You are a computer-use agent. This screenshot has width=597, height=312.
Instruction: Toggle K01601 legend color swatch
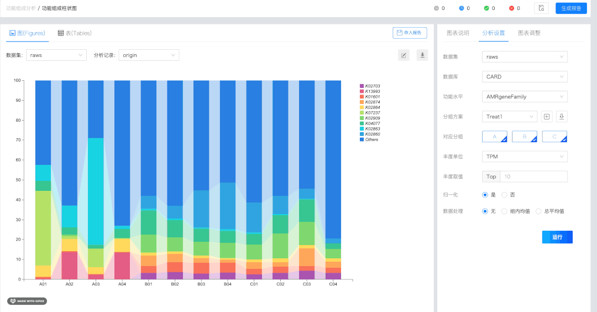point(362,97)
